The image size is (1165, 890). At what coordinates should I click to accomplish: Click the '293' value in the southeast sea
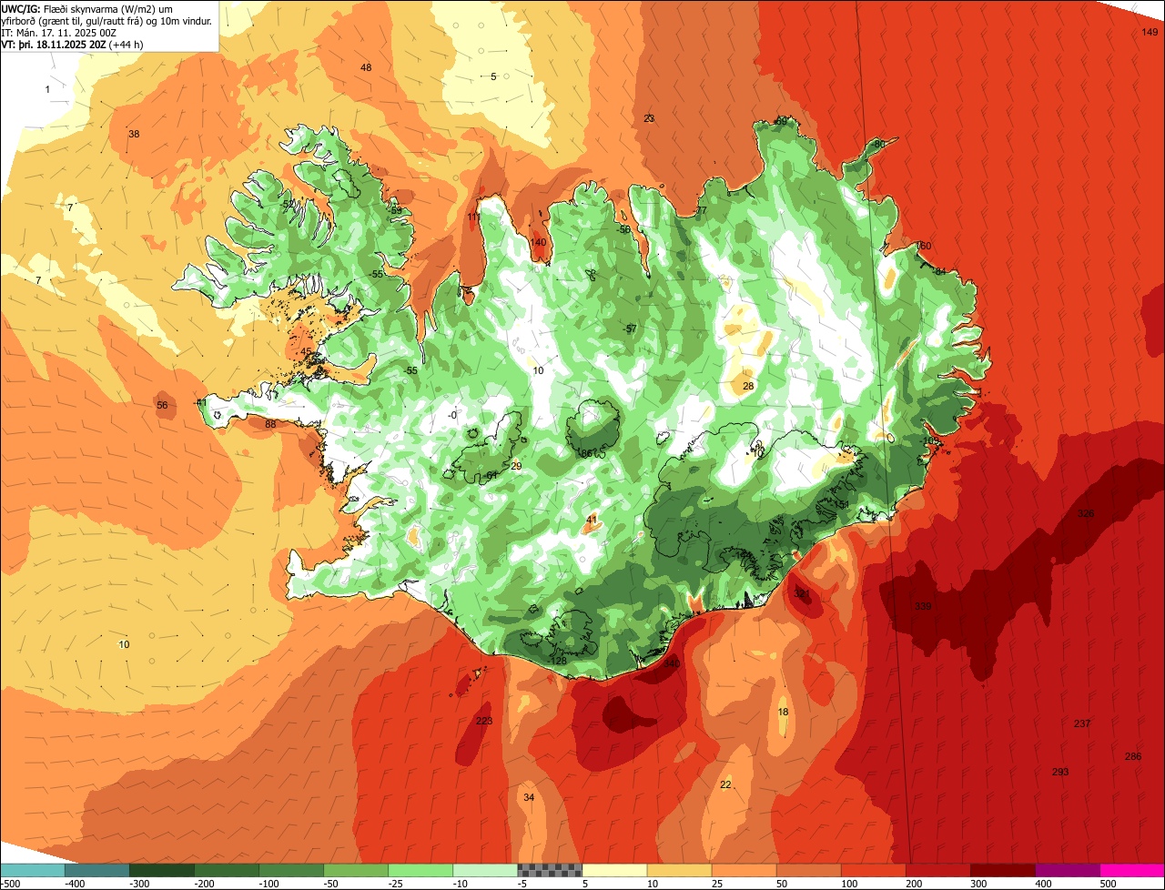(x=1060, y=773)
